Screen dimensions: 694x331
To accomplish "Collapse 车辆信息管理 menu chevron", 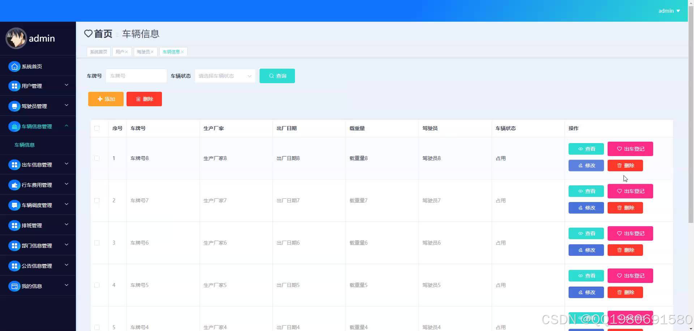I will [x=67, y=125].
